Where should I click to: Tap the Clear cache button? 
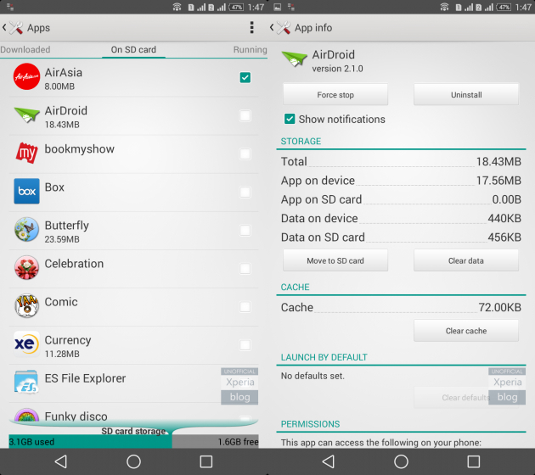click(465, 331)
